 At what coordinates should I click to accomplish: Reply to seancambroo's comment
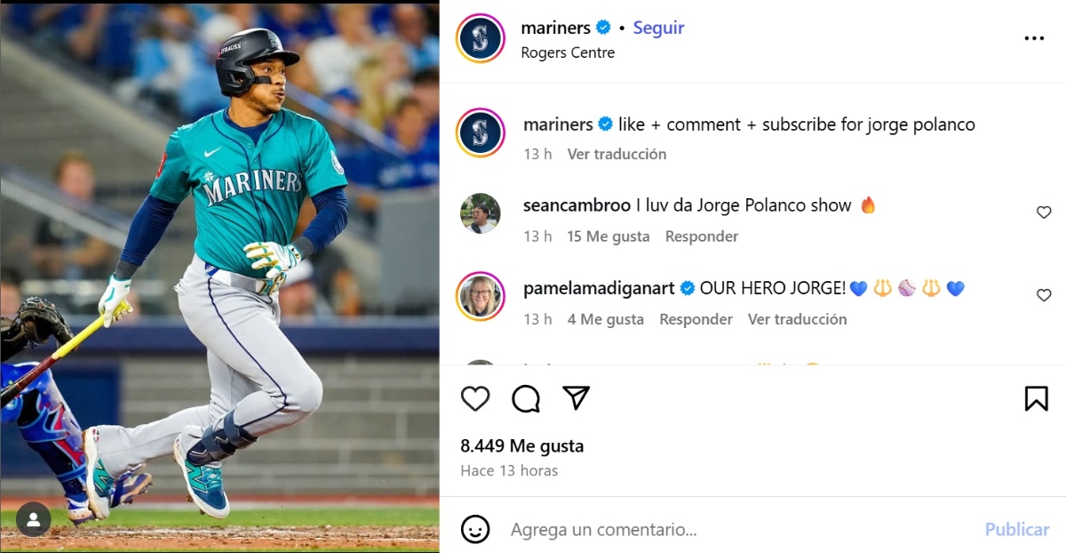tap(702, 236)
